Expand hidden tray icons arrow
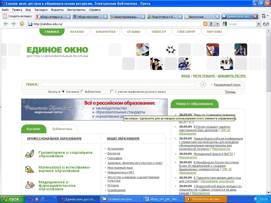 coord(256,199)
